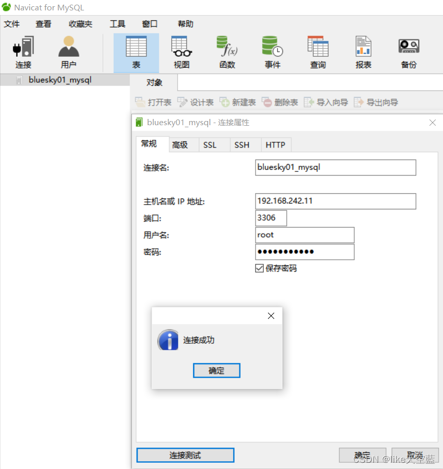Click the connection name input field
This screenshot has width=443, height=469.
335,167
